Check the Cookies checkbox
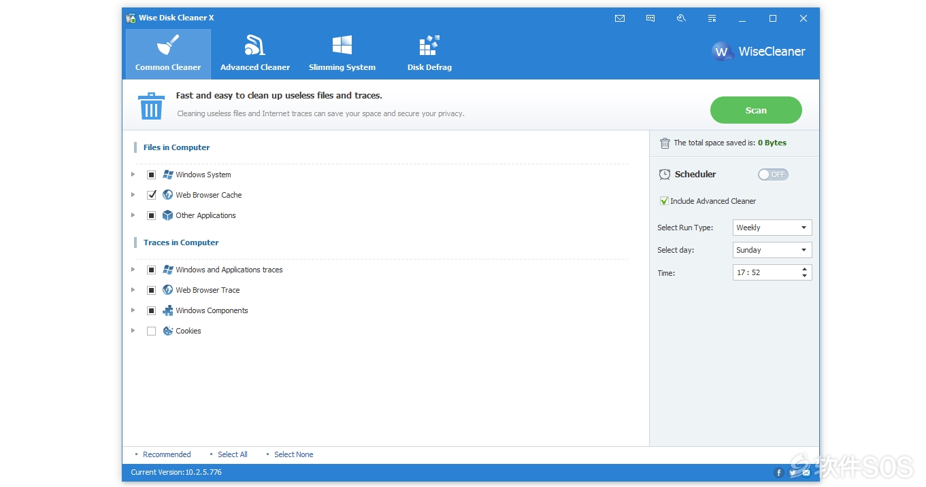 coord(151,331)
